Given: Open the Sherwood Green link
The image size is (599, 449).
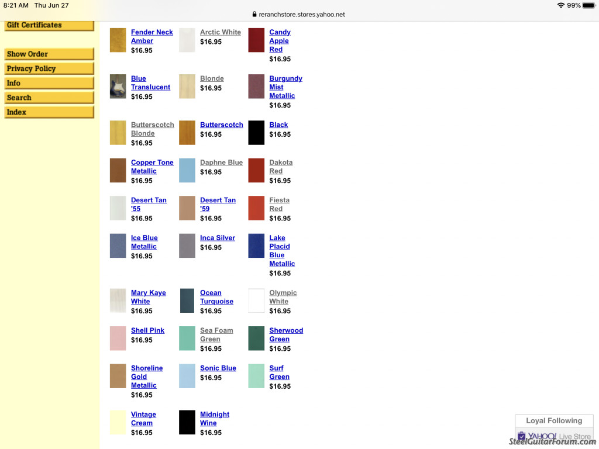Looking at the screenshot, I should coord(286,335).
